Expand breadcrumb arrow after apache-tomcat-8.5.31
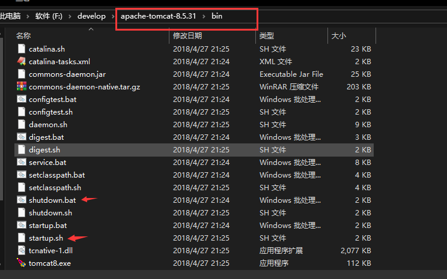Screen dimensions: 447x279 coord(204,16)
